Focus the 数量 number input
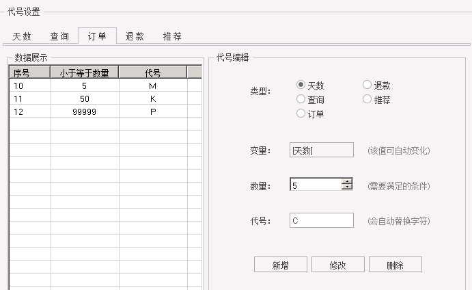This screenshot has width=472, height=290. (x=316, y=185)
